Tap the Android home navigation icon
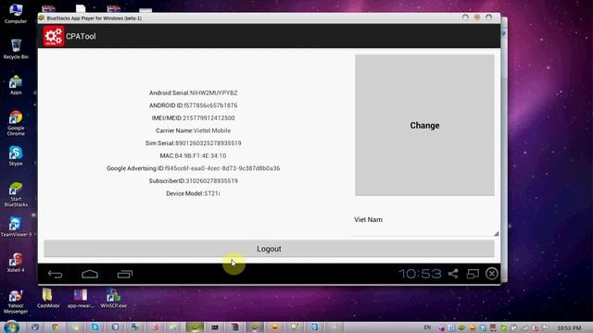 point(90,274)
